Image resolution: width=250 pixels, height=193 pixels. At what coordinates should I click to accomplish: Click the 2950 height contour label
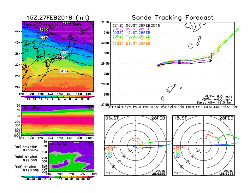pyautogui.click(x=44, y=38)
